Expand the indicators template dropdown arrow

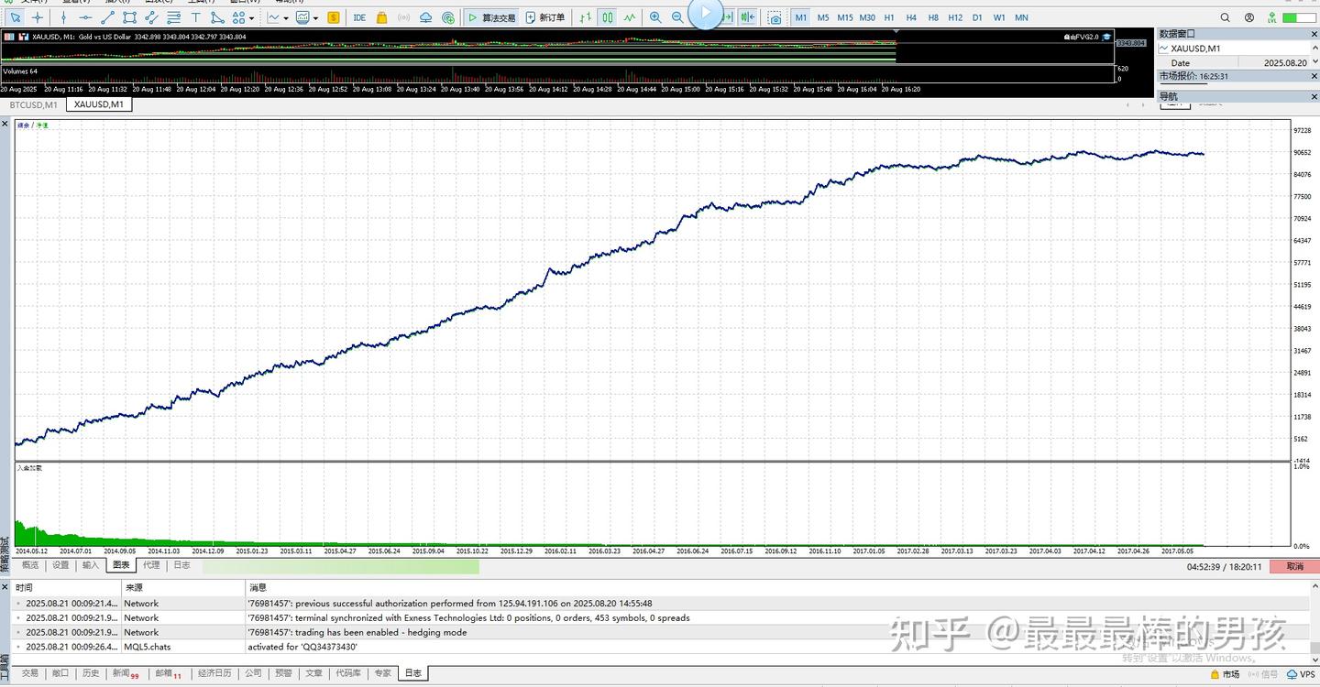coord(316,17)
